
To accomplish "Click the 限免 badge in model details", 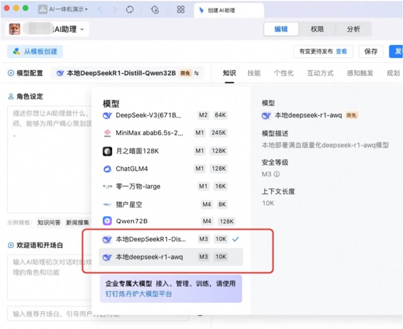I will point(351,115).
